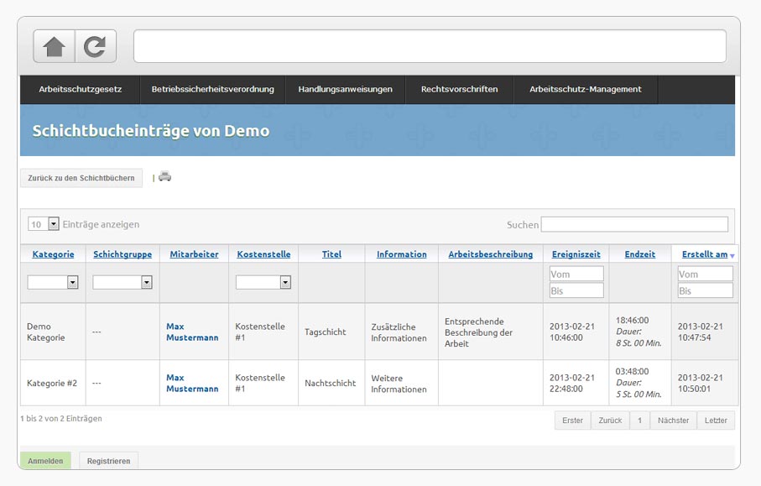Expand the Kategorie filter dropdown

click(52, 282)
